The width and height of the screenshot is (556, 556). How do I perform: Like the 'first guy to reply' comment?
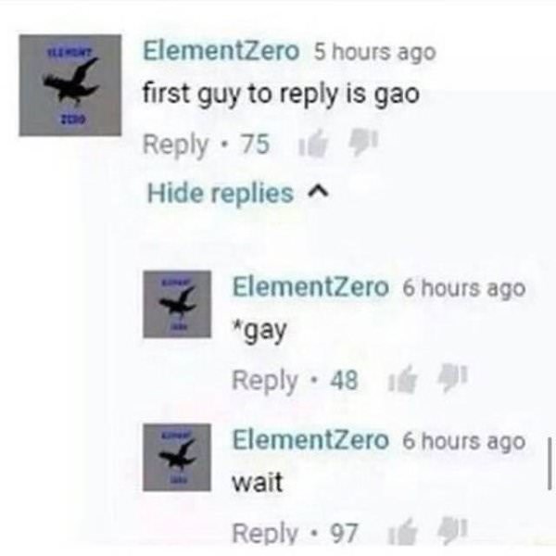point(313,144)
